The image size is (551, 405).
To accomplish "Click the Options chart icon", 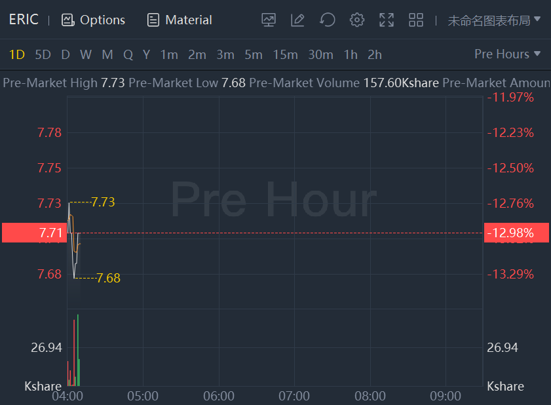I will [x=67, y=20].
